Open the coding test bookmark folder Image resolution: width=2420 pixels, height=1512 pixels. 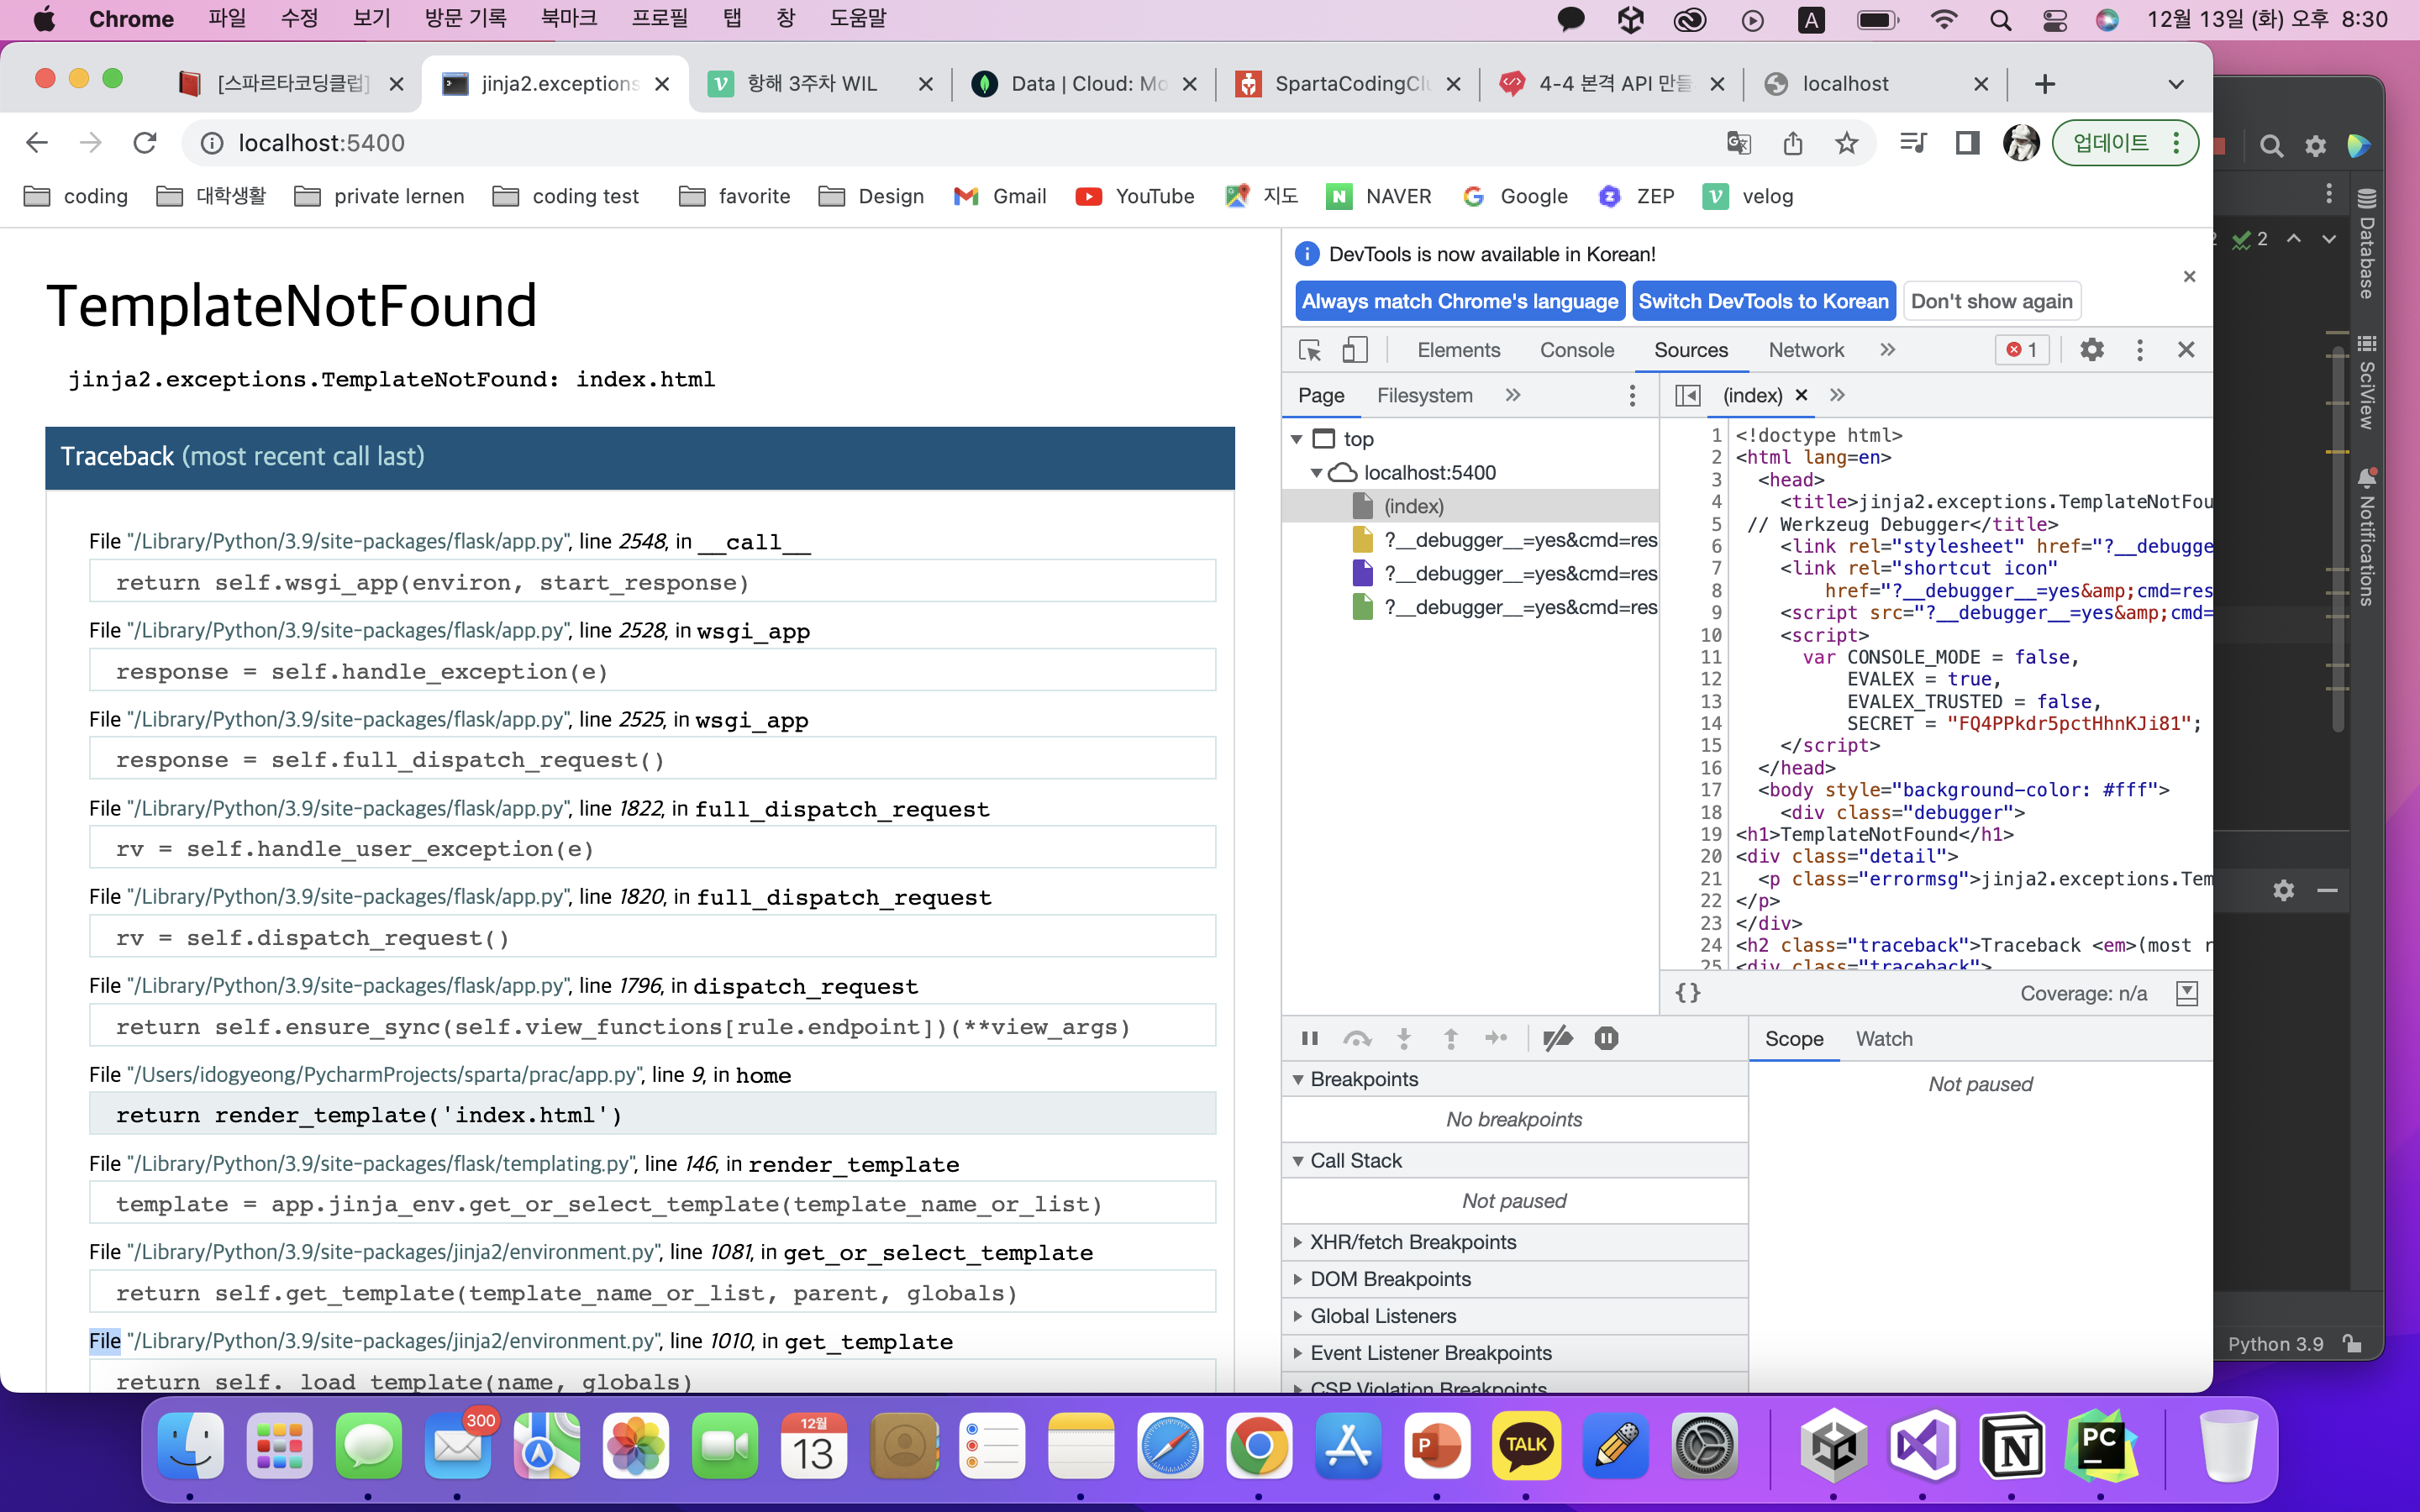(567, 196)
